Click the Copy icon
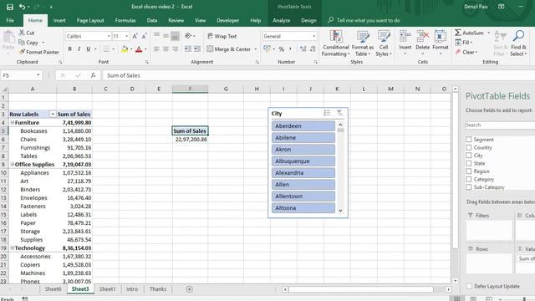535x301 pixels. pos(22,43)
